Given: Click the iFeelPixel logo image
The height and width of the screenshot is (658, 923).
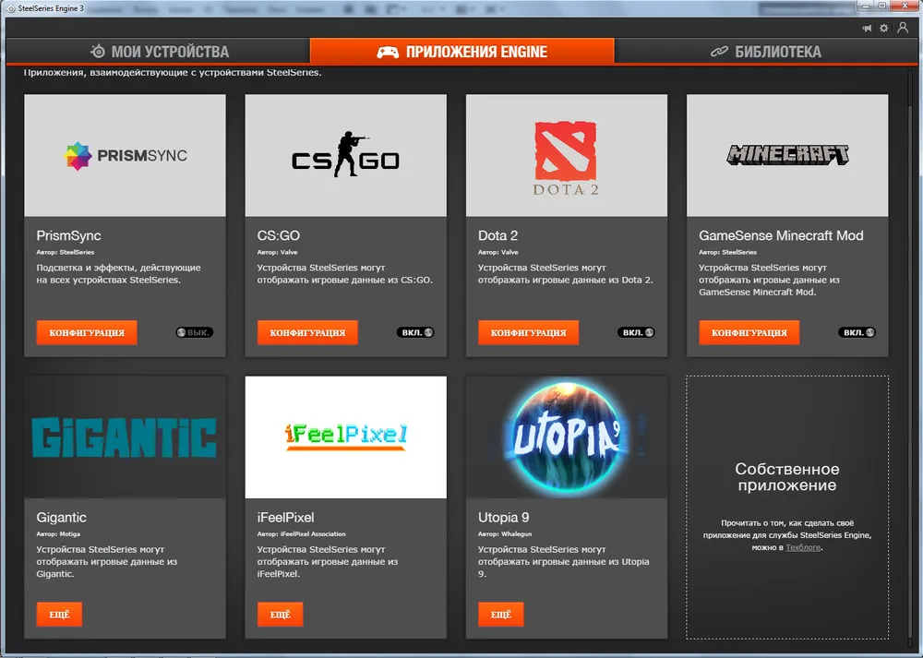Looking at the screenshot, I should [345, 437].
